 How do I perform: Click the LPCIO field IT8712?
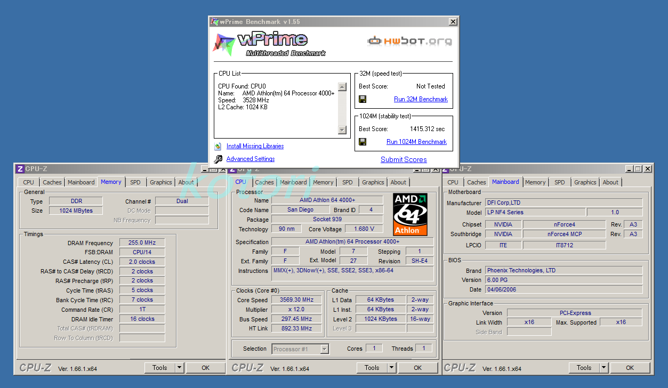point(564,245)
